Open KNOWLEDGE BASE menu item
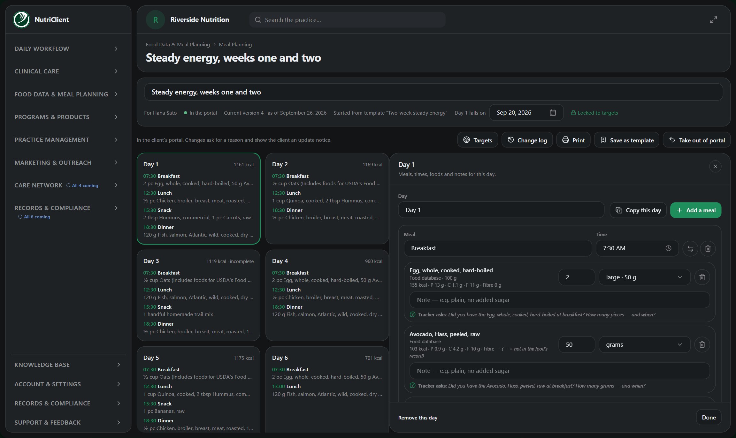 coord(67,365)
